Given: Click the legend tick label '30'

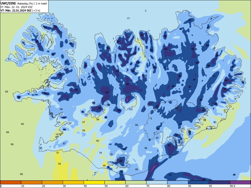Looking at the screenshot, I should [x=64, y=186].
